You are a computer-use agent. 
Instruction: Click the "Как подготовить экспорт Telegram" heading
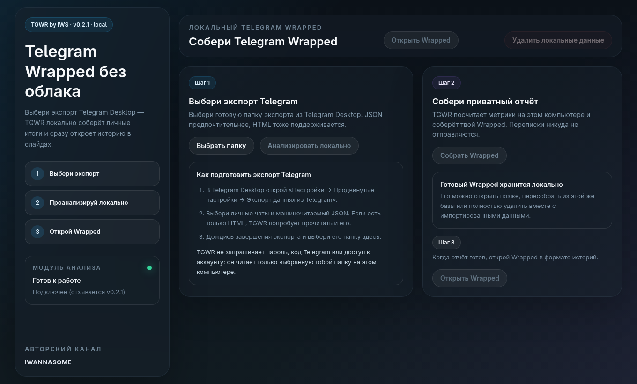coord(254,175)
